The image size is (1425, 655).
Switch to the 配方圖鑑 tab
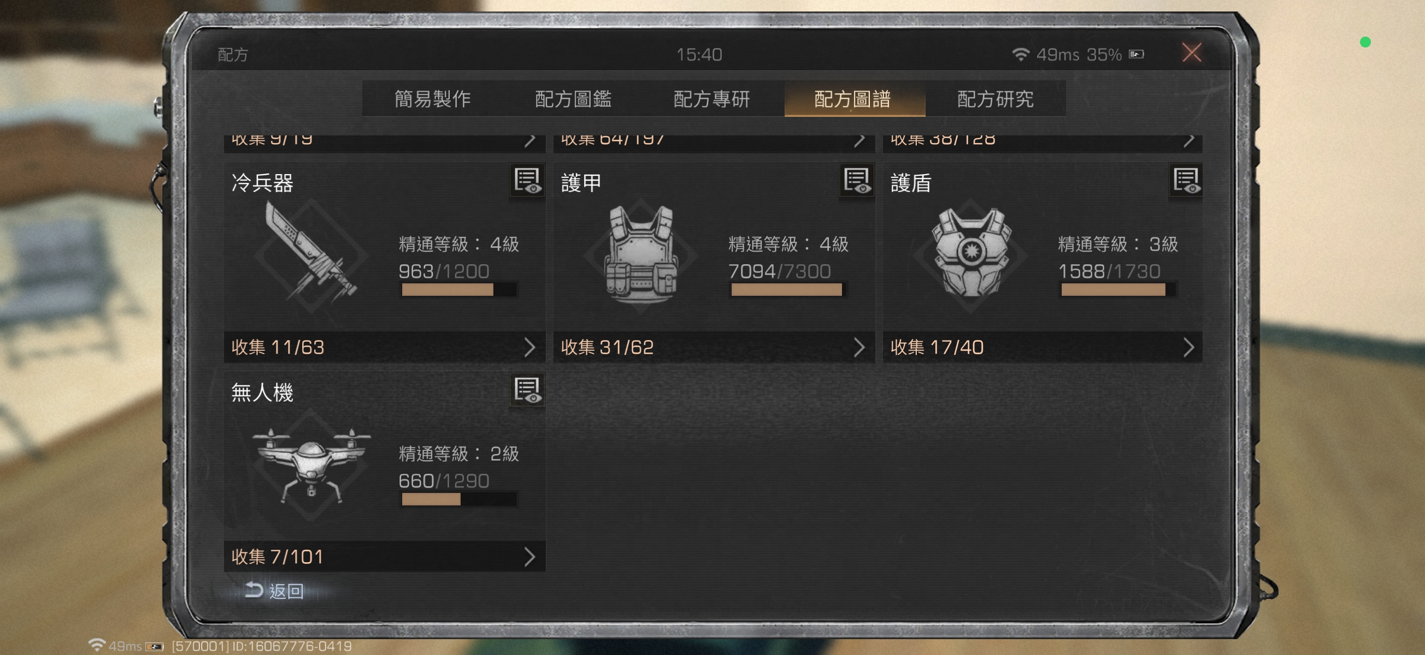coord(573,99)
